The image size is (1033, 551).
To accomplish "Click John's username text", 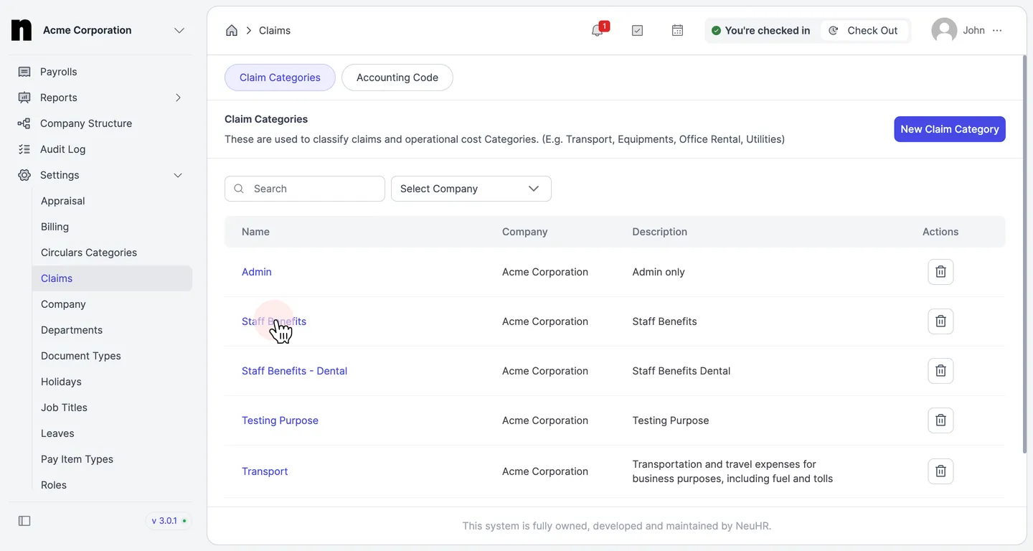I will tap(973, 30).
